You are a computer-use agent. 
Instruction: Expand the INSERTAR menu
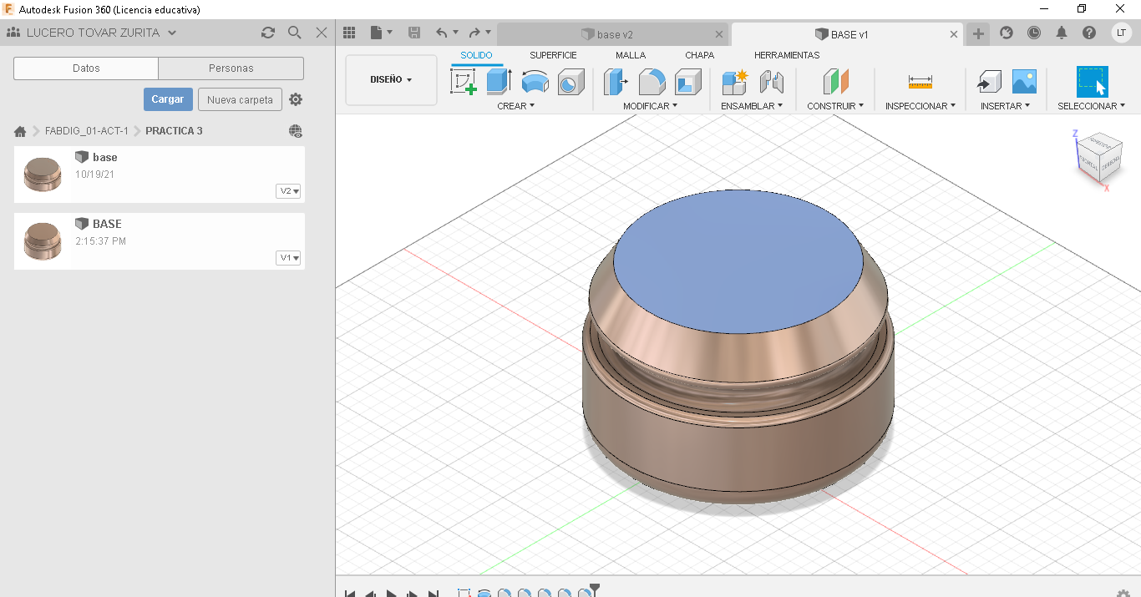click(1006, 106)
